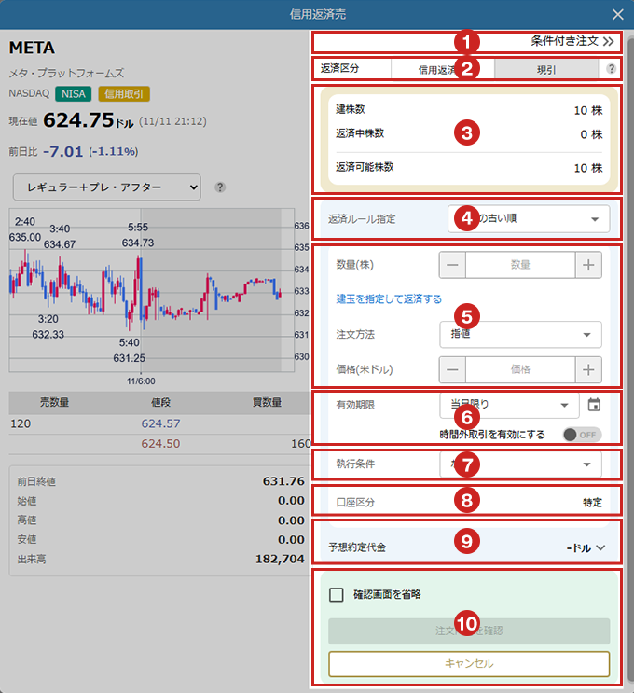Open 執行条件 dropdown
This screenshot has width=634, height=693.
(x=520, y=464)
